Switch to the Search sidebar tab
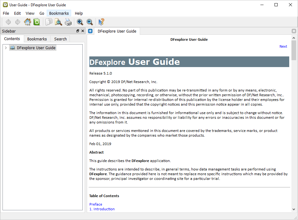The image size is (298, 220). point(60,39)
